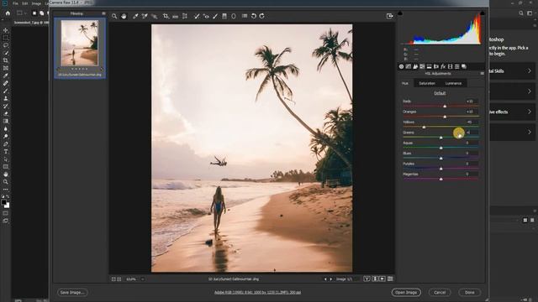Select the Straighten tool
The image size is (538, 302).
176,16
